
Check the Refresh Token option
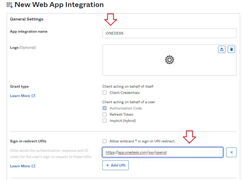105,114
